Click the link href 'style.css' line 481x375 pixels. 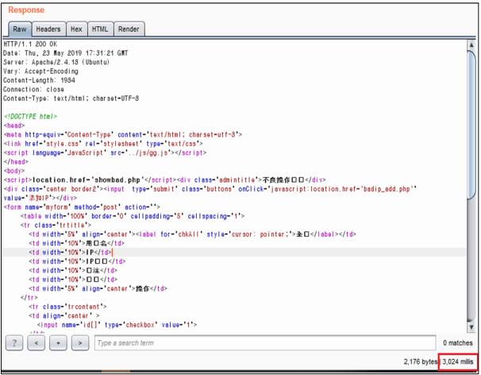[x=103, y=144]
